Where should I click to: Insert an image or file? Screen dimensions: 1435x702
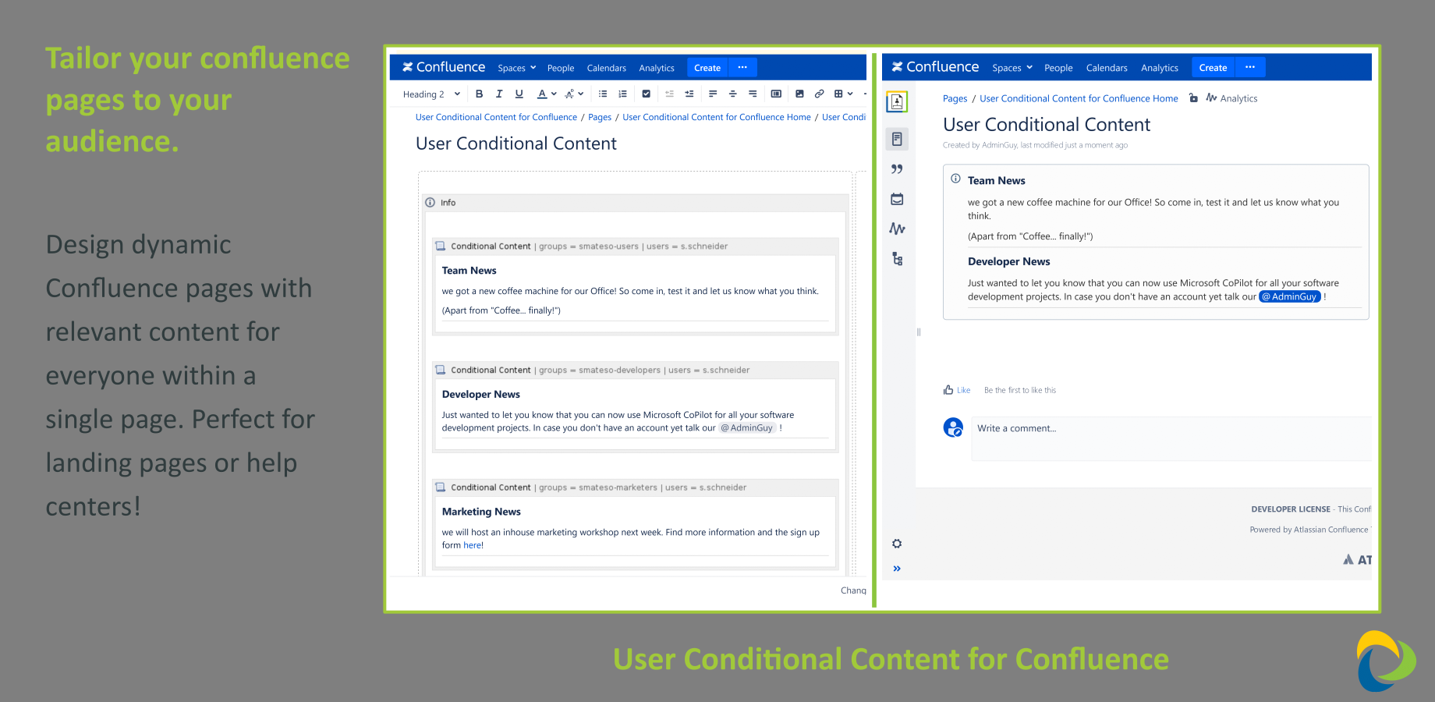pyautogui.click(x=799, y=94)
